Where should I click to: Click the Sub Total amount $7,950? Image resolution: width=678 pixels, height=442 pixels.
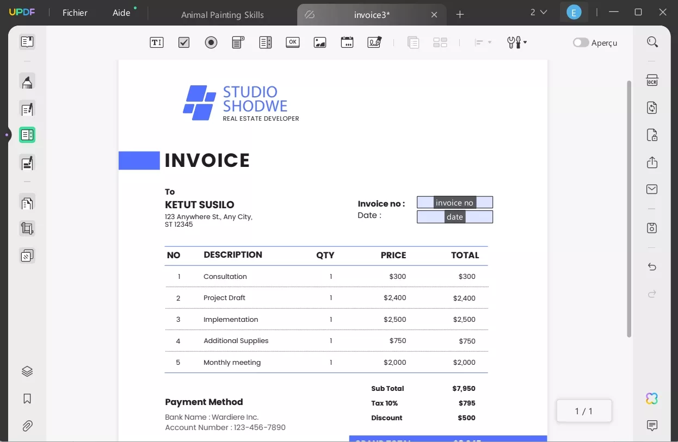[464, 389]
